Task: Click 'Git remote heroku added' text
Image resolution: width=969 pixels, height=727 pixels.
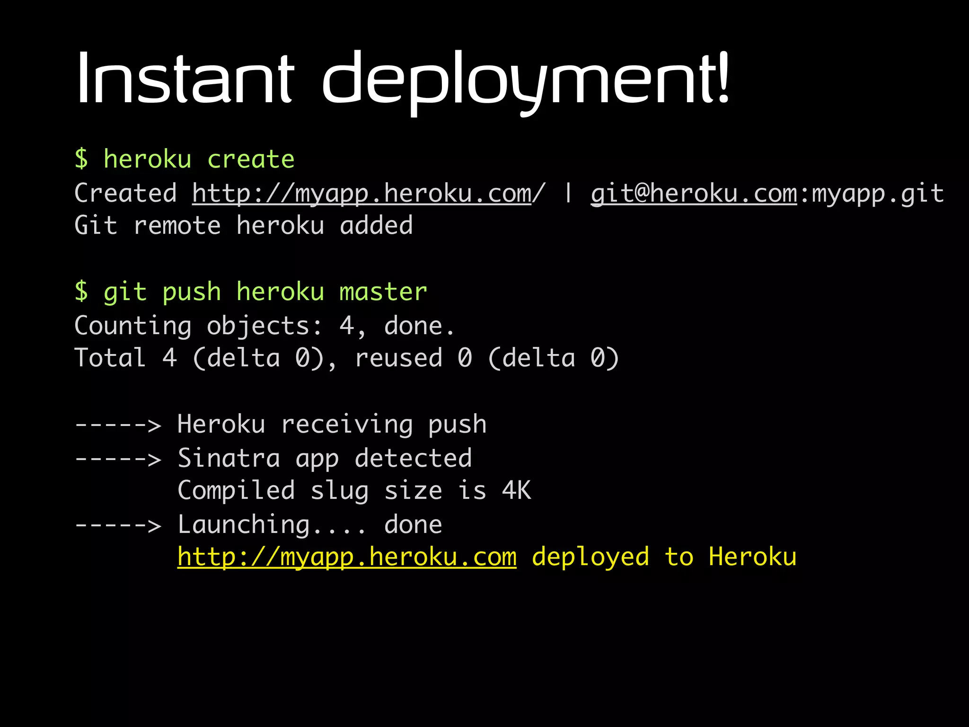Action: 244,225
